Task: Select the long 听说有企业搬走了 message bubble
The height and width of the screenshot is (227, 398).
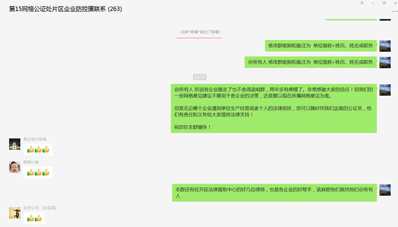Action: [273, 109]
